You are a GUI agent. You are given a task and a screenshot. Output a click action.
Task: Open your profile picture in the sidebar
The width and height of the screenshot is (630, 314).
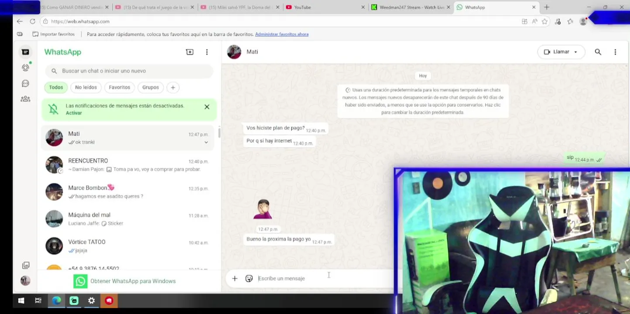[x=25, y=281]
